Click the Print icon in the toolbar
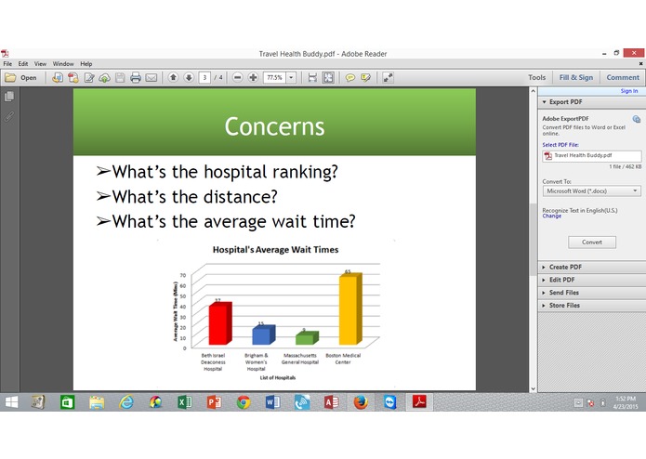The height and width of the screenshot is (459, 646). coord(136,77)
